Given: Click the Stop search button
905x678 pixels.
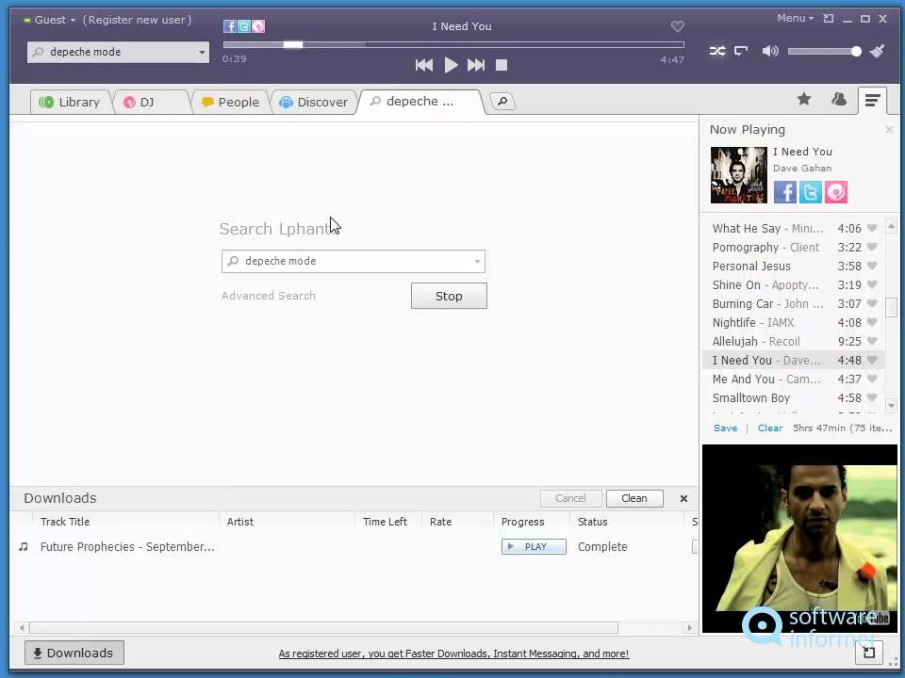Looking at the screenshot, I should pos(449,296).
